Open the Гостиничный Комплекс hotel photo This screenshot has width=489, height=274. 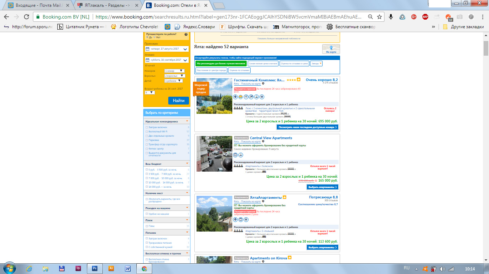click(214, 96)
